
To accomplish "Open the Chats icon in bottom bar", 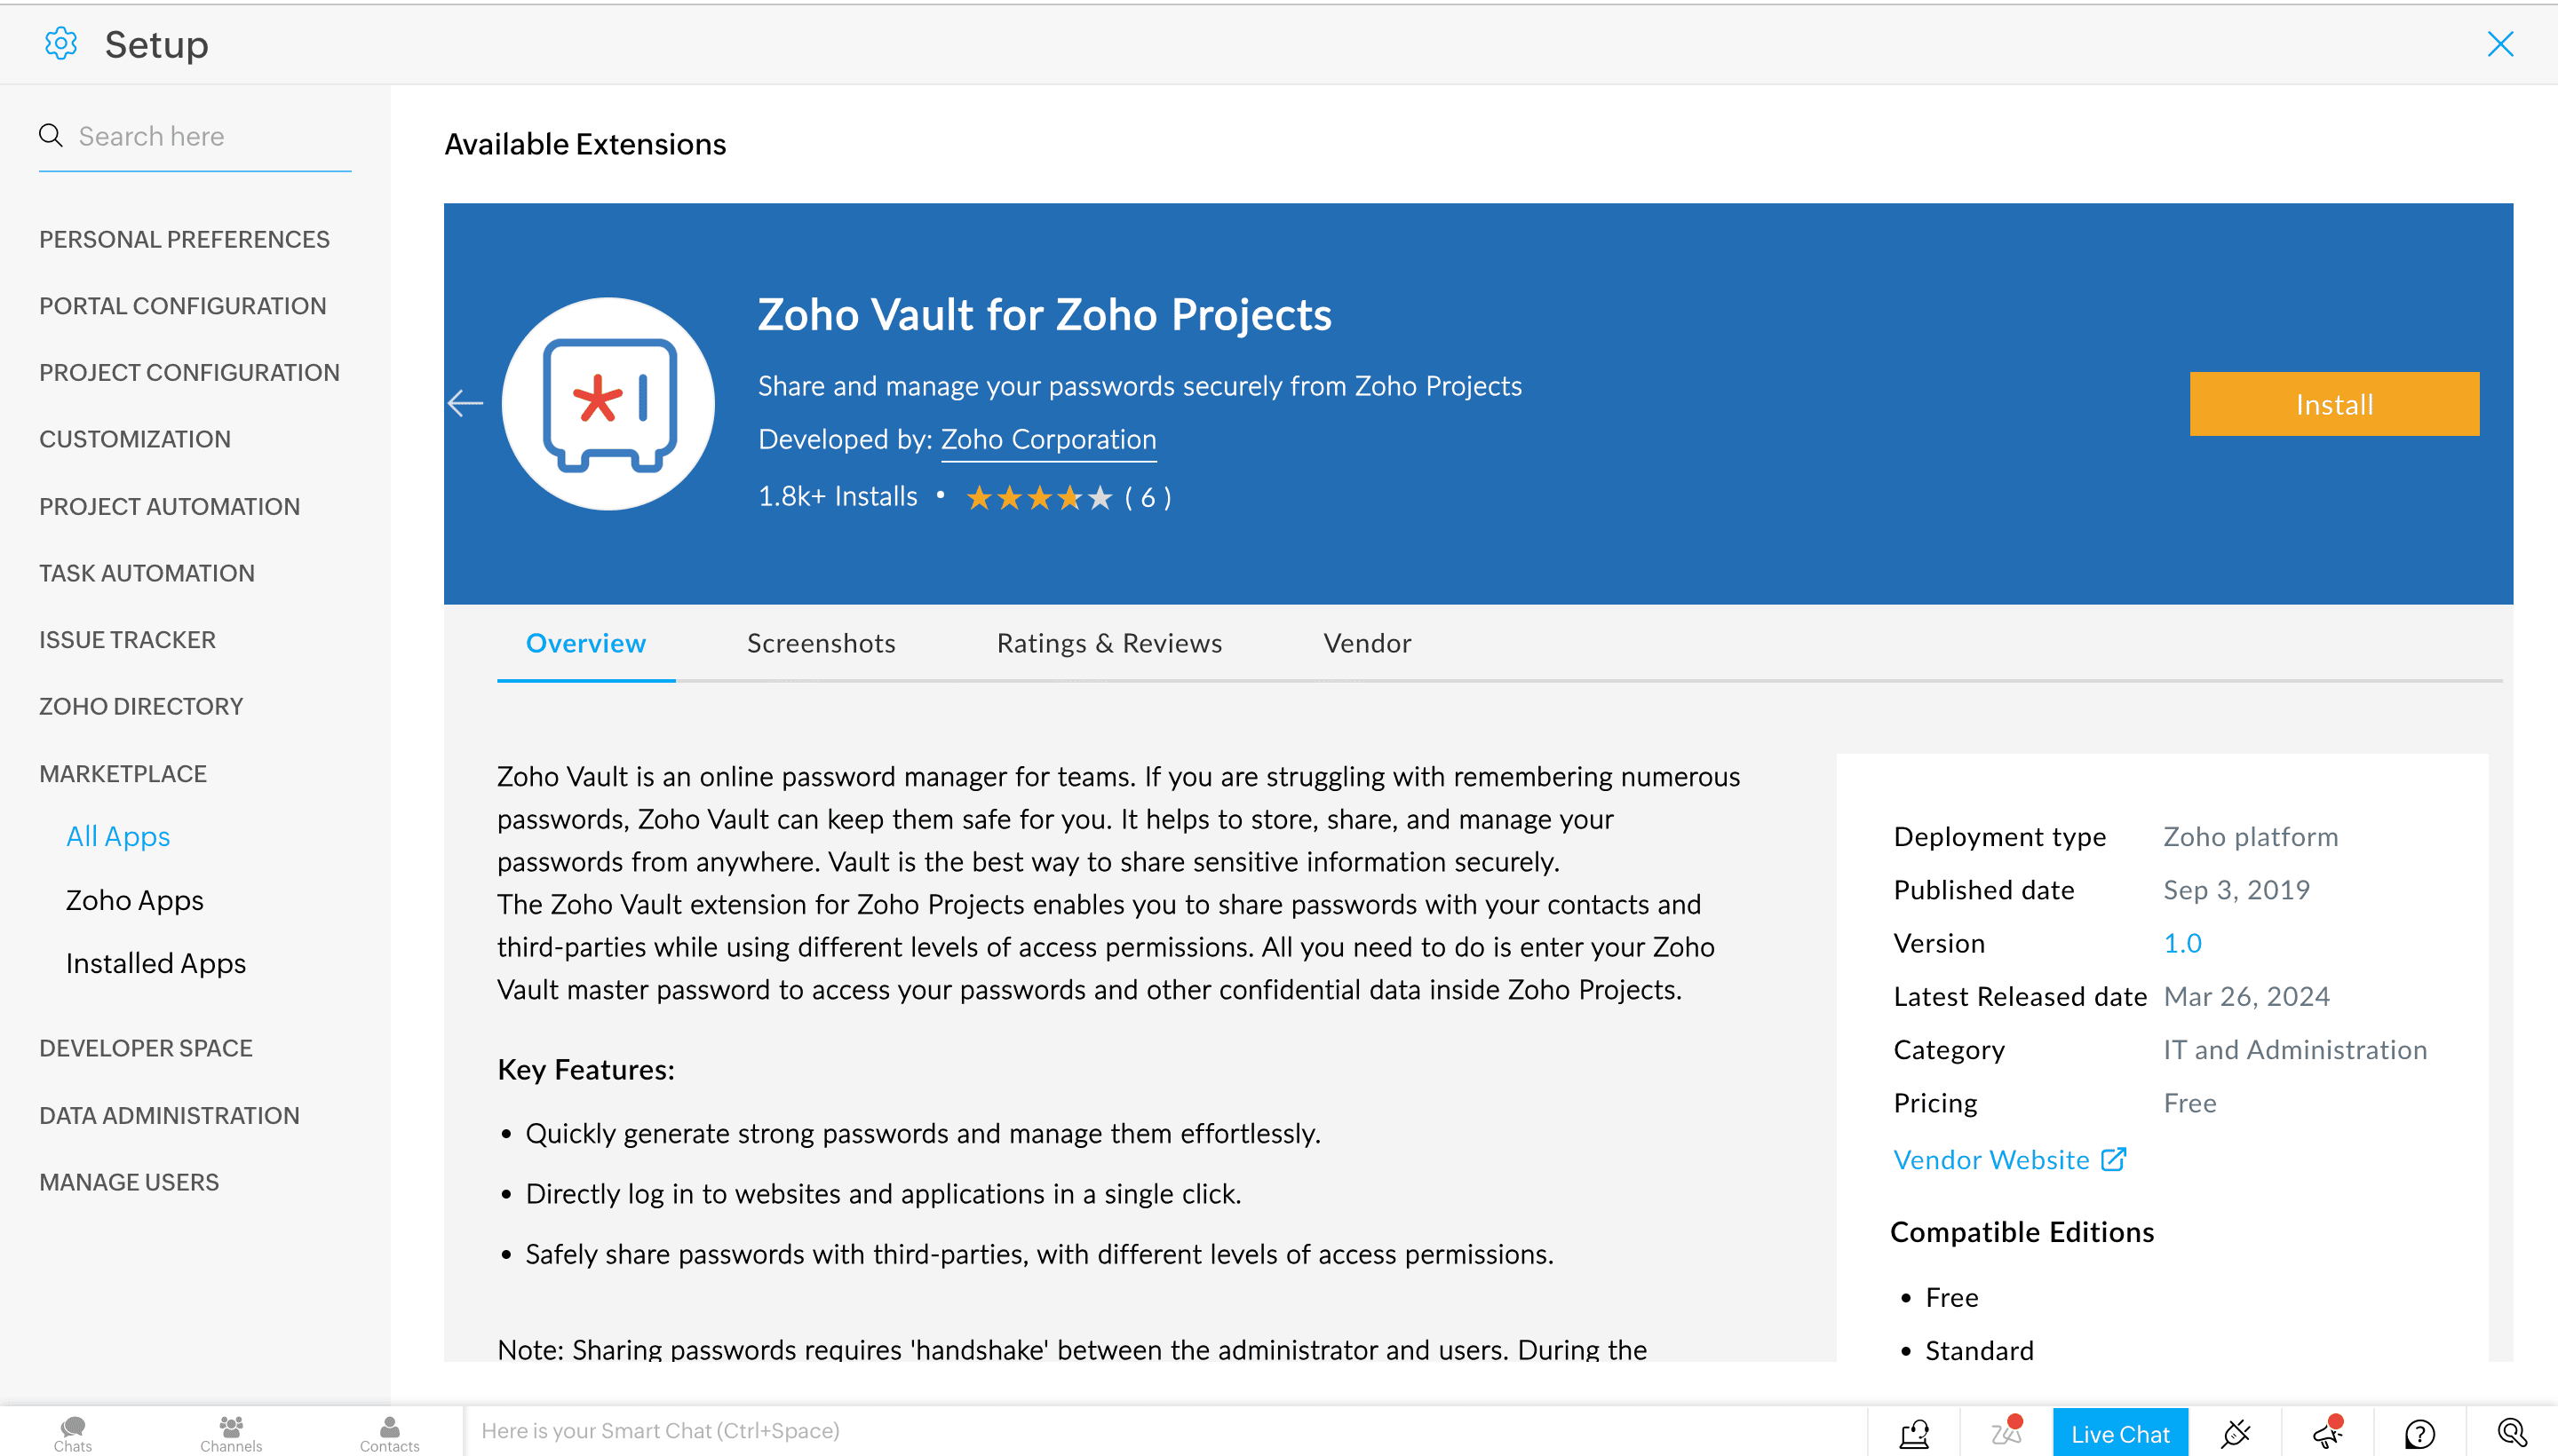I will click(73, 1433).
